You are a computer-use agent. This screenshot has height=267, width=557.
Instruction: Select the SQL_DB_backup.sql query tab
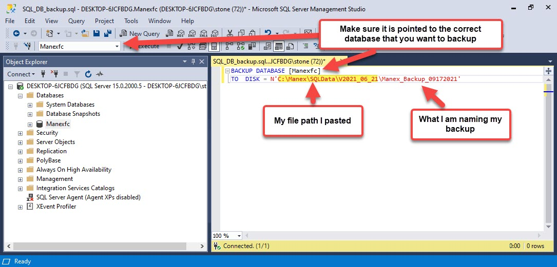click(x=269, y=61)
